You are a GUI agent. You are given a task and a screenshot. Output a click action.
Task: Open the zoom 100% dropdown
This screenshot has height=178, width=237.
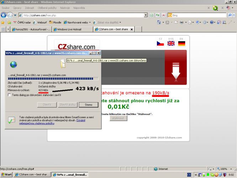pos(231,169)
